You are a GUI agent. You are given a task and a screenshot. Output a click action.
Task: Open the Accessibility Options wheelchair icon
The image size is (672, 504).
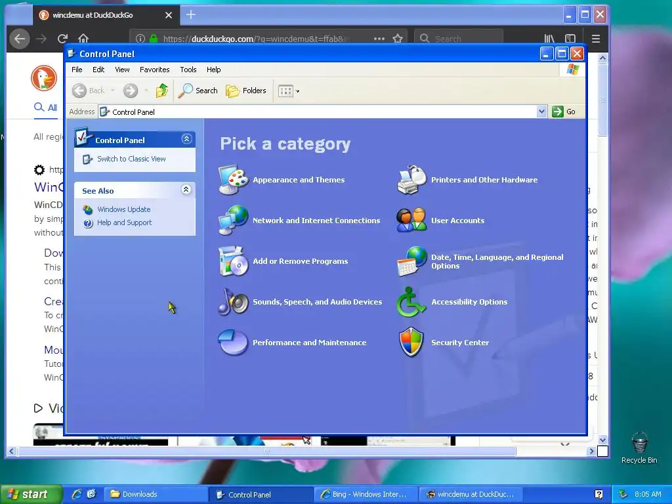click(x=411, y=302)
